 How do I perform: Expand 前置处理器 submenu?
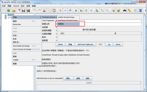pos(49,30)
